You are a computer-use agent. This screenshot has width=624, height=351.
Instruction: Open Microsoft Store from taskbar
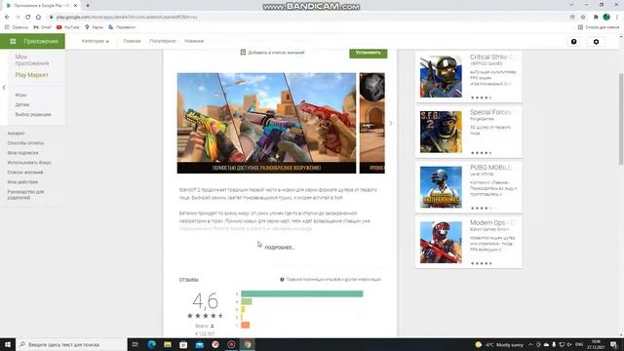[x=183, y=344]
